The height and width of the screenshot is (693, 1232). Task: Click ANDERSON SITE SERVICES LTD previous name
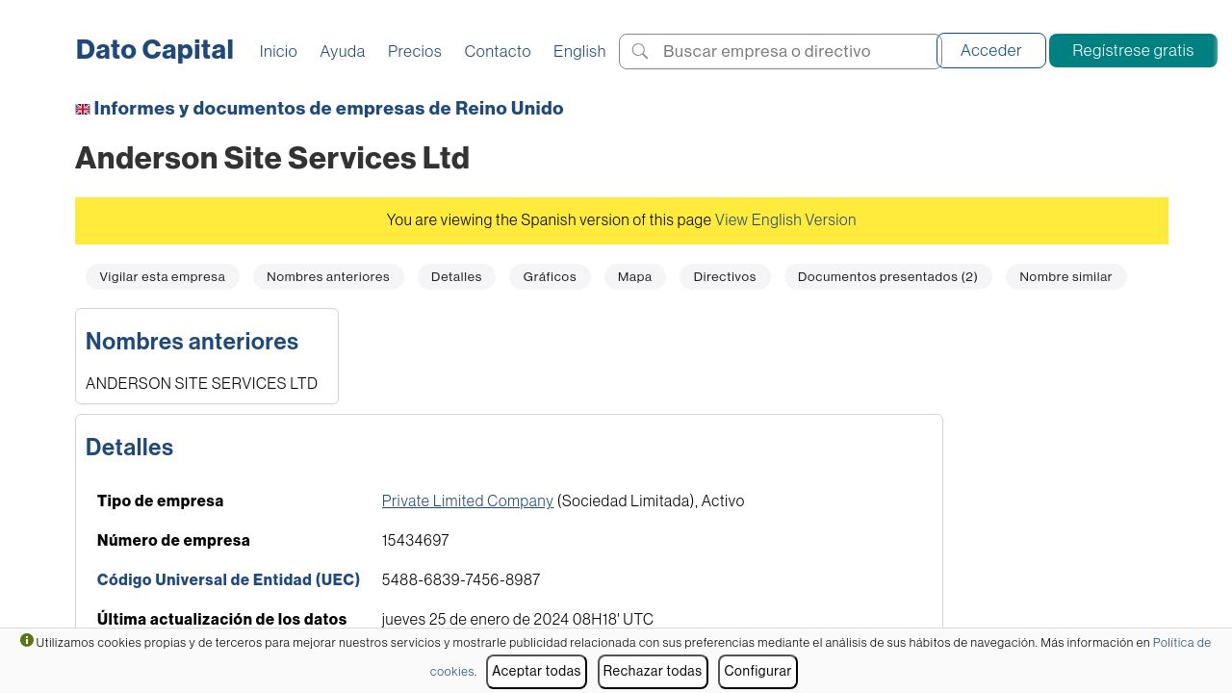point(201,383)
